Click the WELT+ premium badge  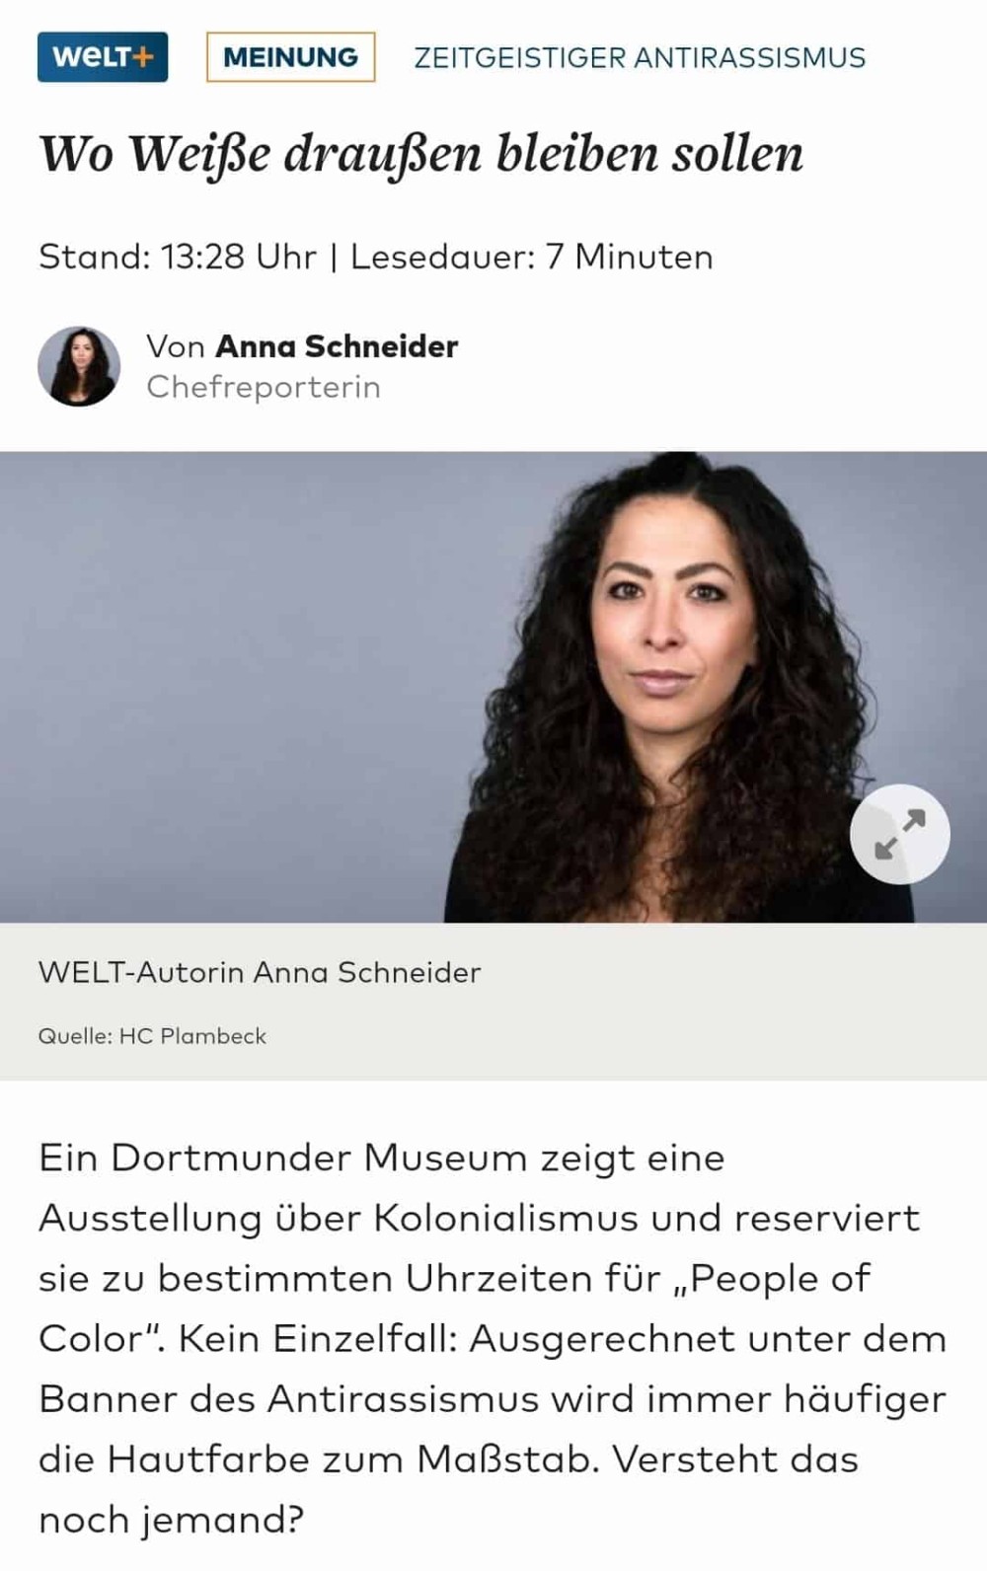[103, 57]
